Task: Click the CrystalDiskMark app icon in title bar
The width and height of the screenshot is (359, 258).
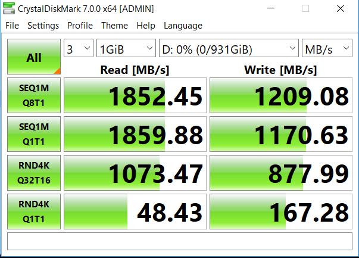Action: pyautogui.click(x=9, y=8)
